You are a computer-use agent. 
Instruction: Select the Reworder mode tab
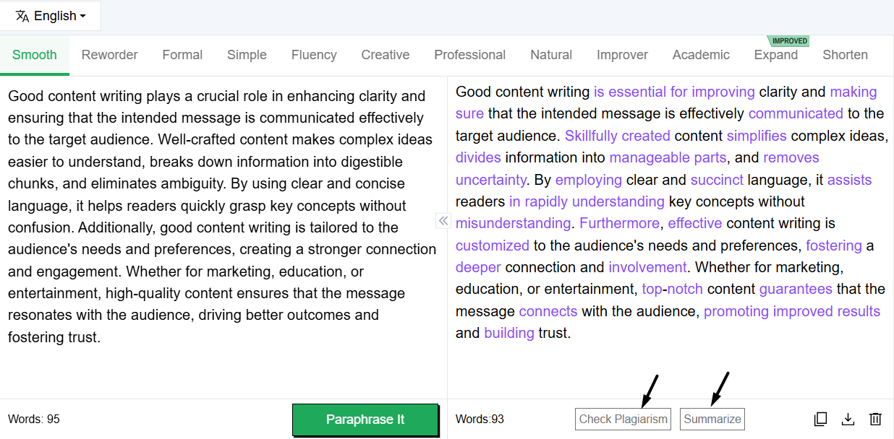point(109,55)
